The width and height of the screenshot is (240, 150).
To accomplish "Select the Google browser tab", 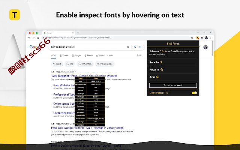I will tap(58, 33).
